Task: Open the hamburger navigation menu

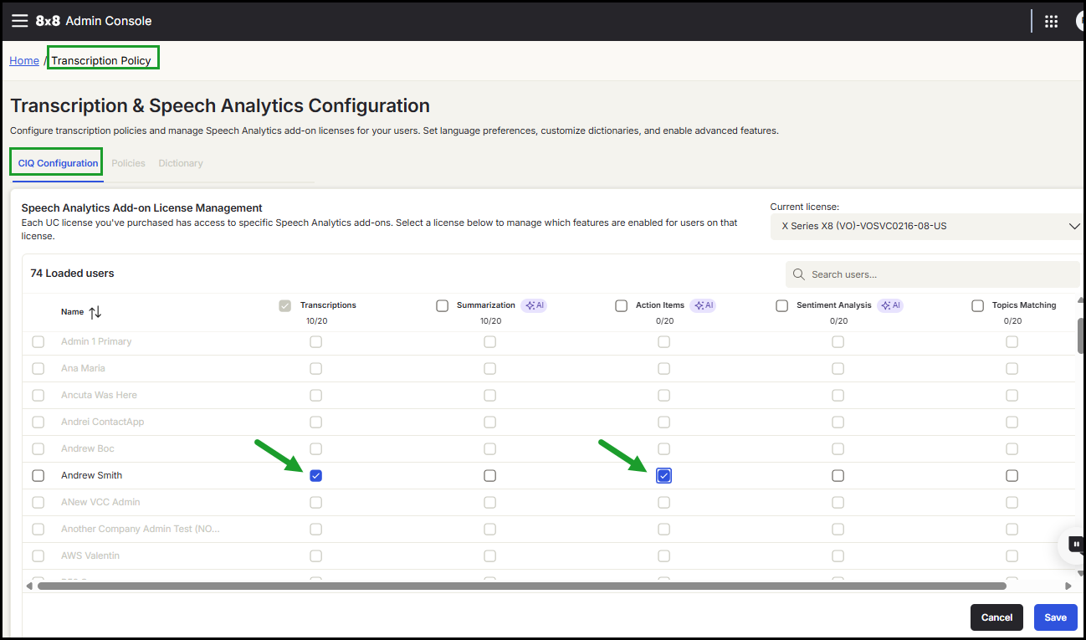Action: click(x=19, y=21)
